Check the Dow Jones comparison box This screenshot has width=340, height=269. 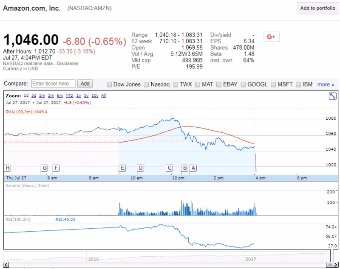coord(109,84)
